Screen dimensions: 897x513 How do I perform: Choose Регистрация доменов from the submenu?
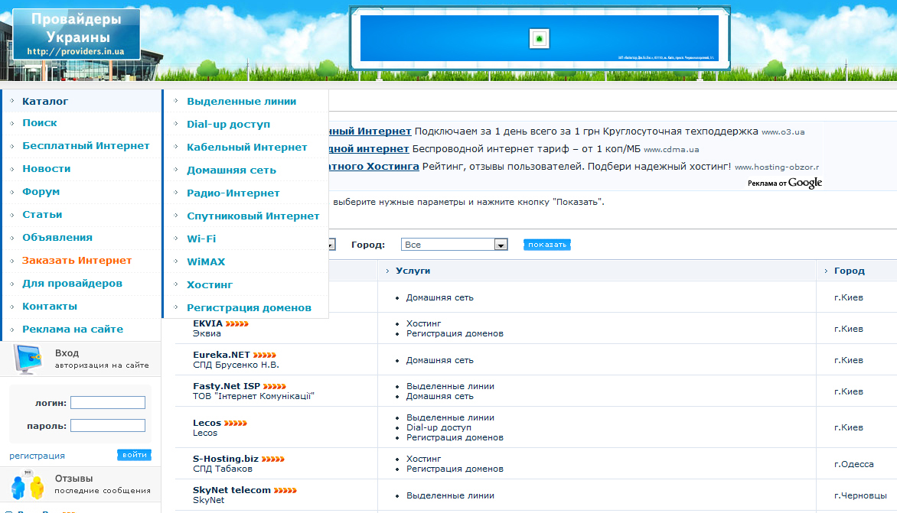[249, 307]
